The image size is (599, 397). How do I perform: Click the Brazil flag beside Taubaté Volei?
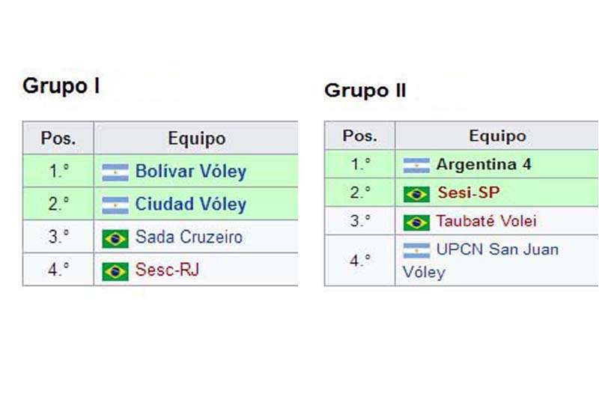[416, 222]
